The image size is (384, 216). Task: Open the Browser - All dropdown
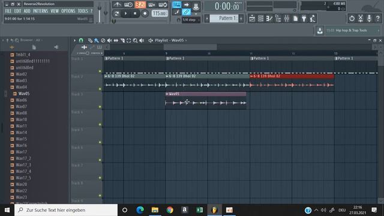click(31, 40)
